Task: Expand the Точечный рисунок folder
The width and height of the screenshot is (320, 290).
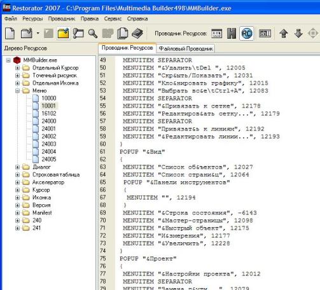Action: click(18, 76)
